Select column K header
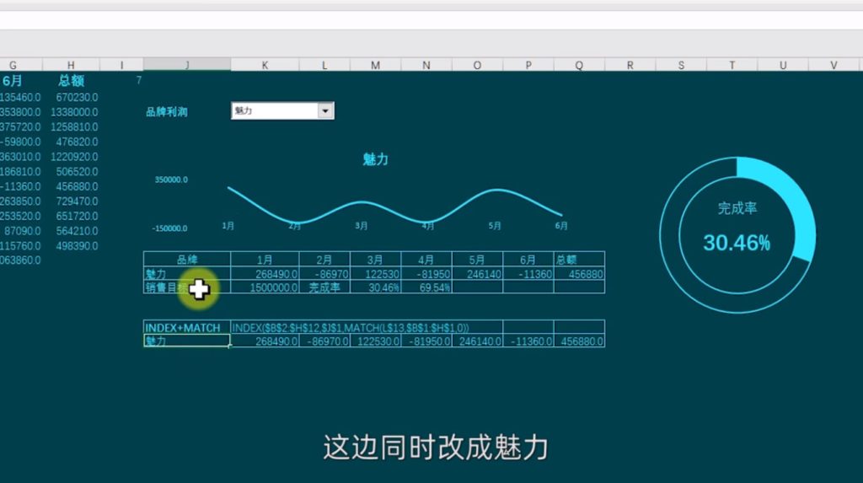Screen dimensions: 863x483 [265, 65]
